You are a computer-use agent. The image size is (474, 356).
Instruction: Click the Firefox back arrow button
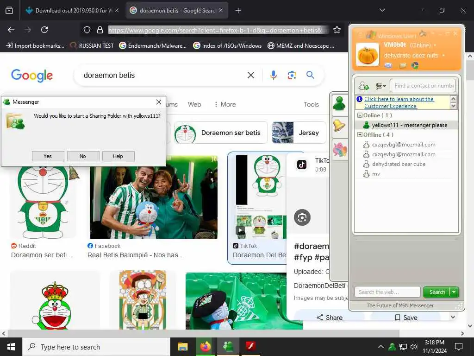[x=11, y=30]
